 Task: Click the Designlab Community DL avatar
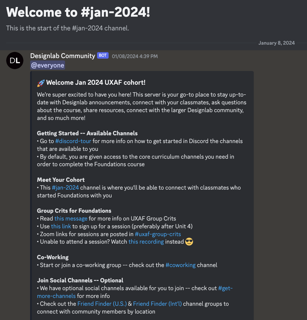point(15,61)
